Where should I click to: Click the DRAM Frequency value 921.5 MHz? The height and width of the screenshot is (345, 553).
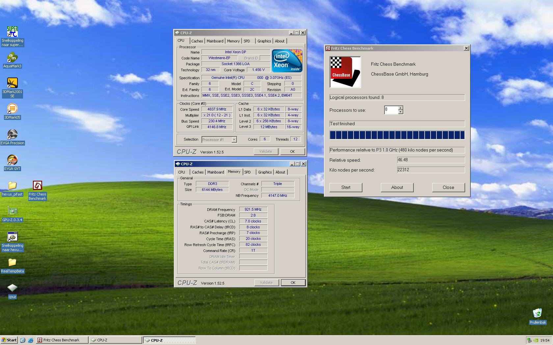tap(253, 209)
